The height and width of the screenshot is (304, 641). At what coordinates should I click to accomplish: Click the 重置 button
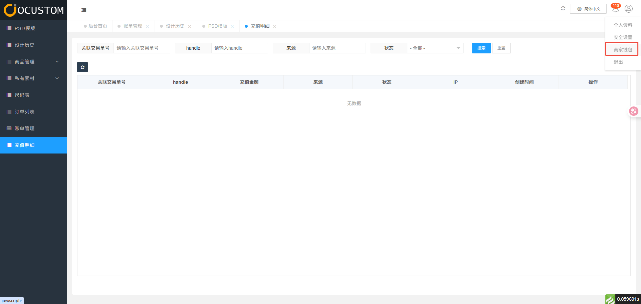tap(501, 48)
